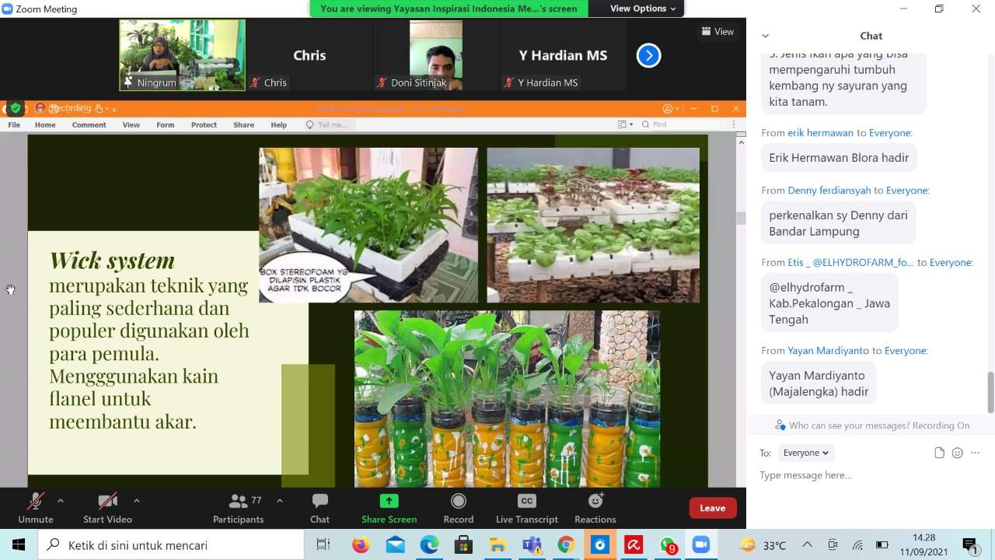Screen dimensions: 995x560
Task: Show next participants with blue arrow
Action: pos(648,55)
